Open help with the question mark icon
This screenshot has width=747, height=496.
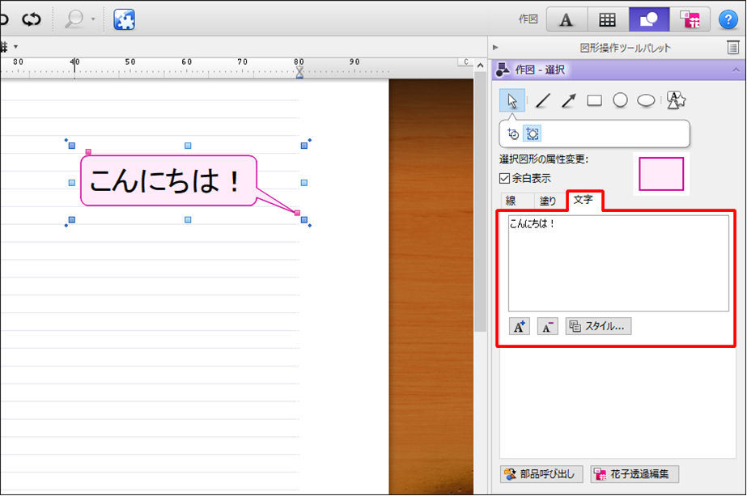[728, 19]
